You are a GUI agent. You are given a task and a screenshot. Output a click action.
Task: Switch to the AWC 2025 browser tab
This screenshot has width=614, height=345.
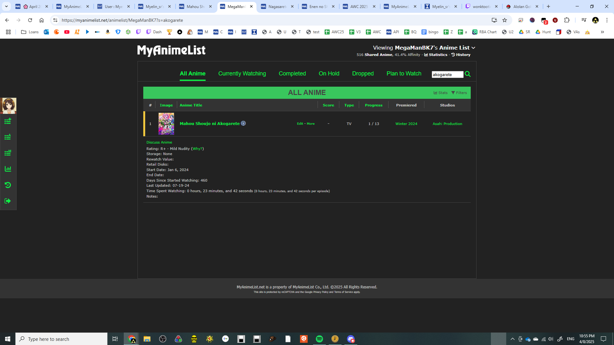coord(359,6)
